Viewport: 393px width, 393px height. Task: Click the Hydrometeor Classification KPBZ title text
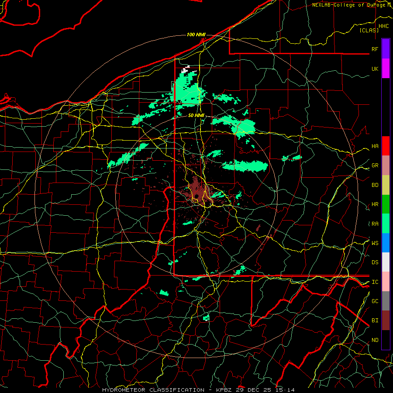pos(198,390)
